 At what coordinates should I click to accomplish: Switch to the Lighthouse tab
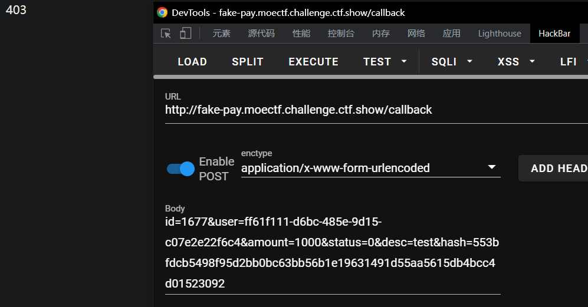click(x=500, y=34)
